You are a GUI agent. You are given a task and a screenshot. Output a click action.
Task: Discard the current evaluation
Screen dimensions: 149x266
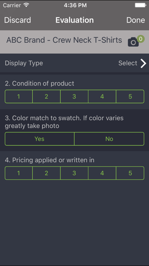click(x=17, y=20)
